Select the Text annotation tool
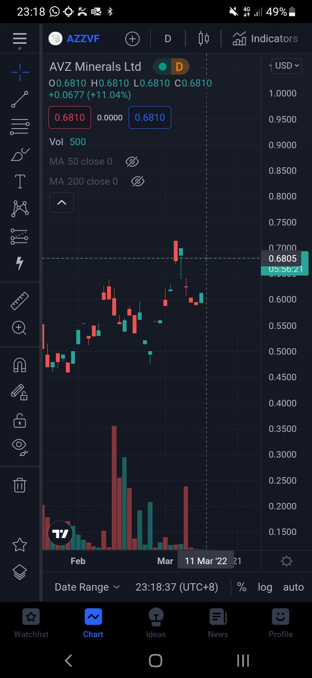312x678 pixels. (x=20, y=182)
